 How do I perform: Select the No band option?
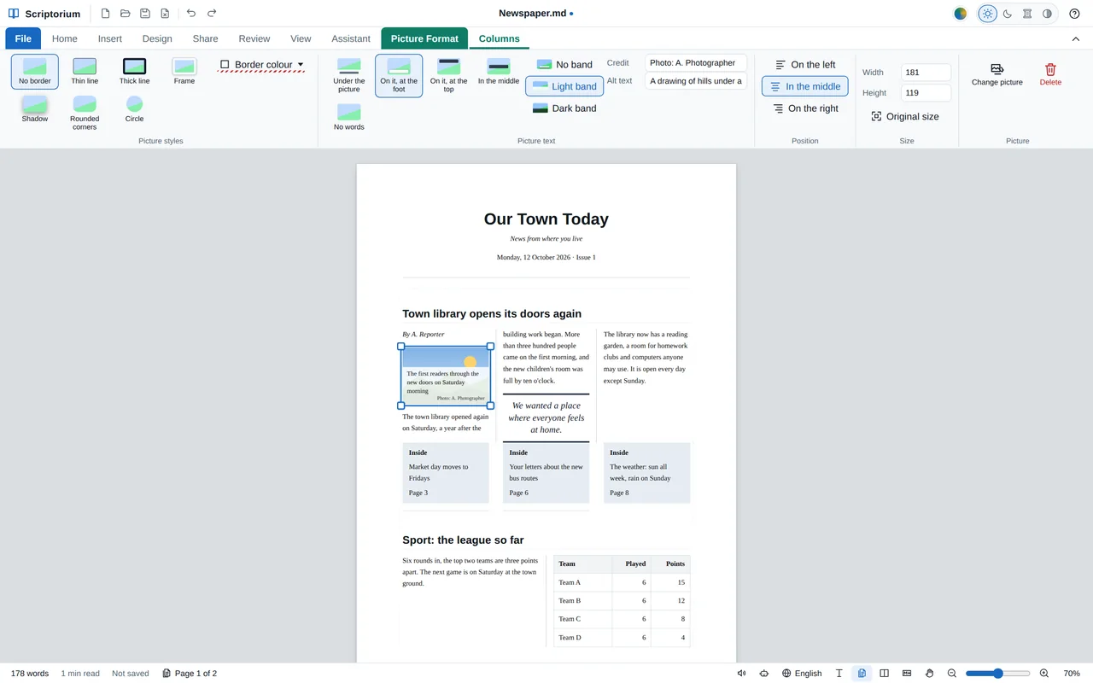pyautogui.click(x=564, y=64)
